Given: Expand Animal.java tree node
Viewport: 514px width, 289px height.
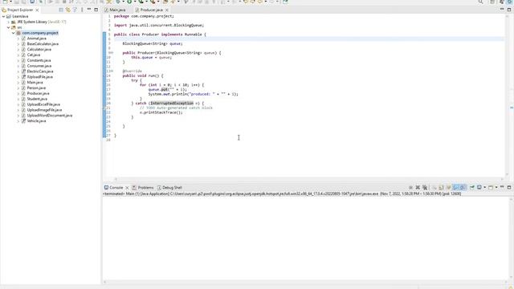Looking at the screenshot, I should 18,39.
